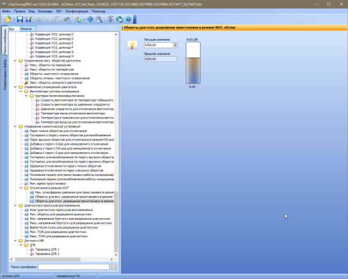The width and height of the screenshot is (348, 279).
Task: Click into the Текущее значение input field
Action: point(158,45)
